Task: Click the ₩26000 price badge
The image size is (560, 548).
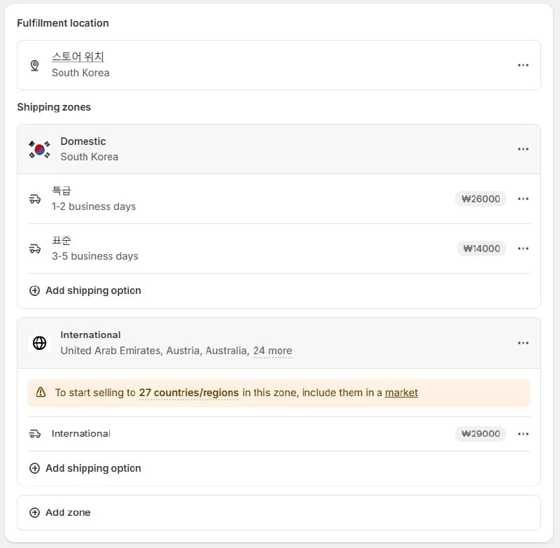Action: point(480,199)
